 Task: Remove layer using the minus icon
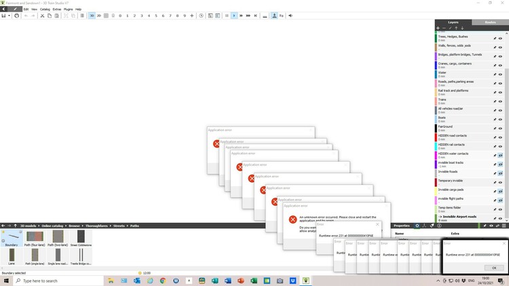444,29
